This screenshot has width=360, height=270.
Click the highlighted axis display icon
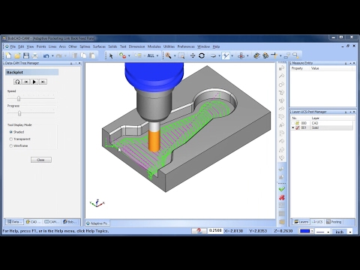pos(226,55)
